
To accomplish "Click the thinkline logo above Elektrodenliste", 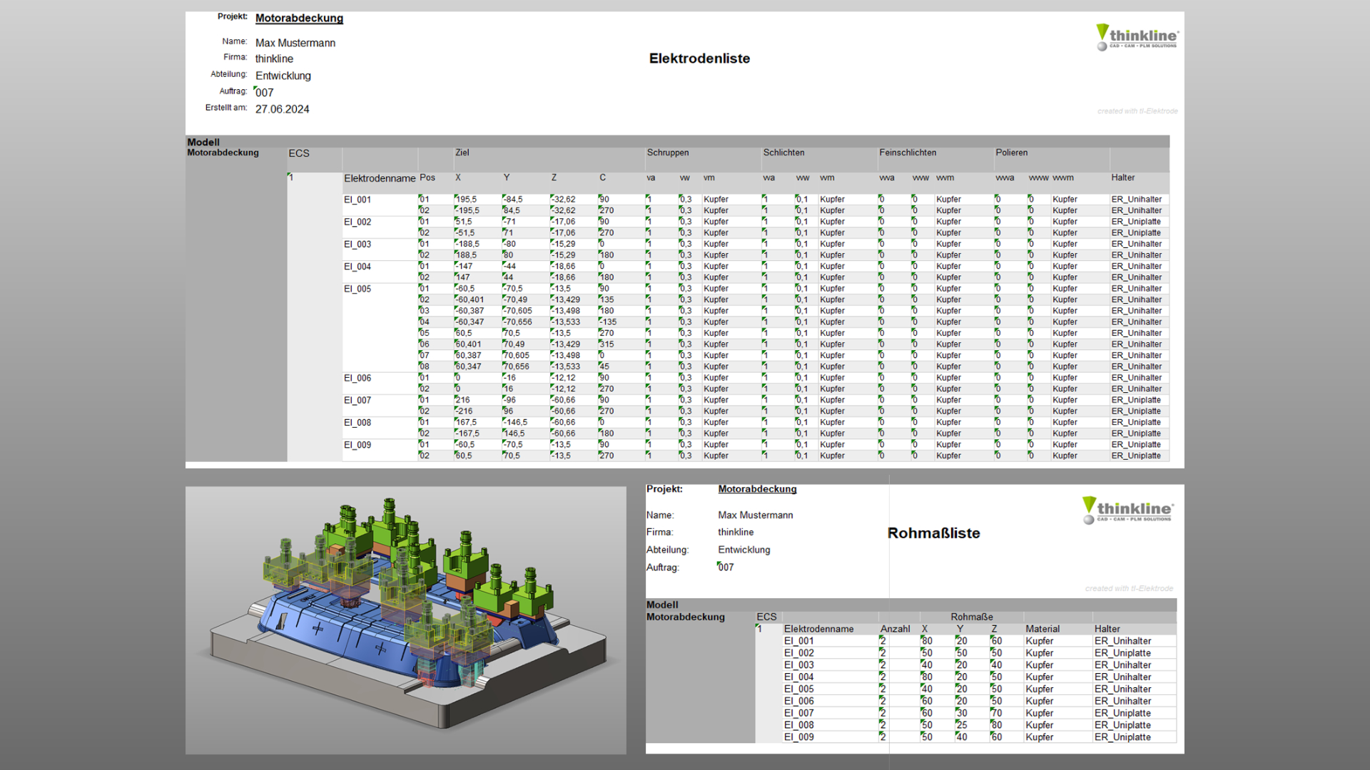I will (1137, 37).
